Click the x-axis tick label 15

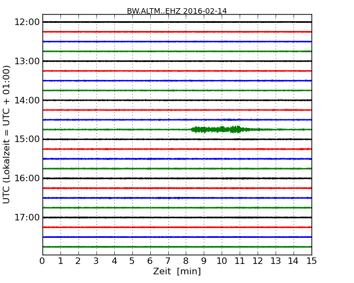tap(312, 261)
